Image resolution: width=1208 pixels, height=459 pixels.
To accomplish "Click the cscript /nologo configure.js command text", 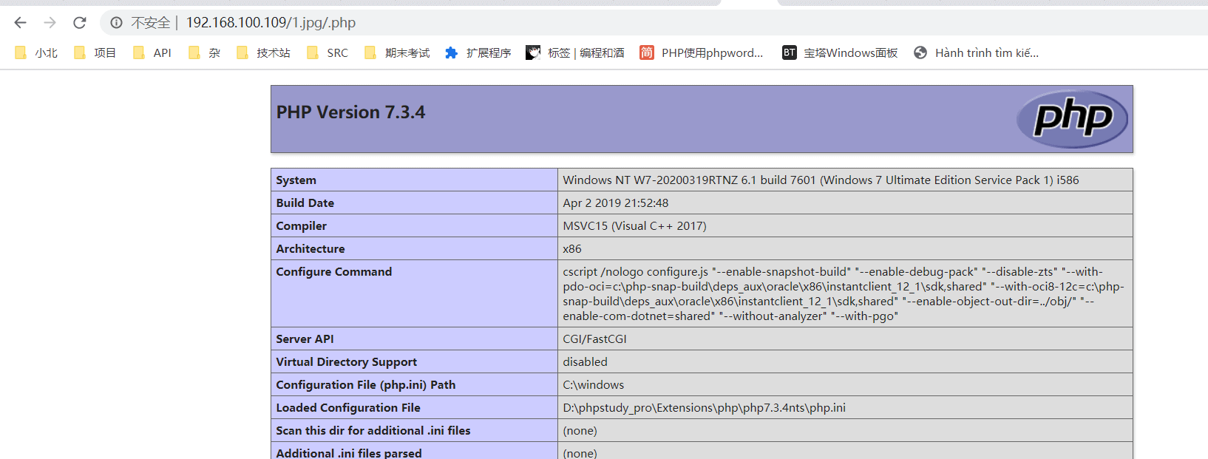I will (844, 293).
